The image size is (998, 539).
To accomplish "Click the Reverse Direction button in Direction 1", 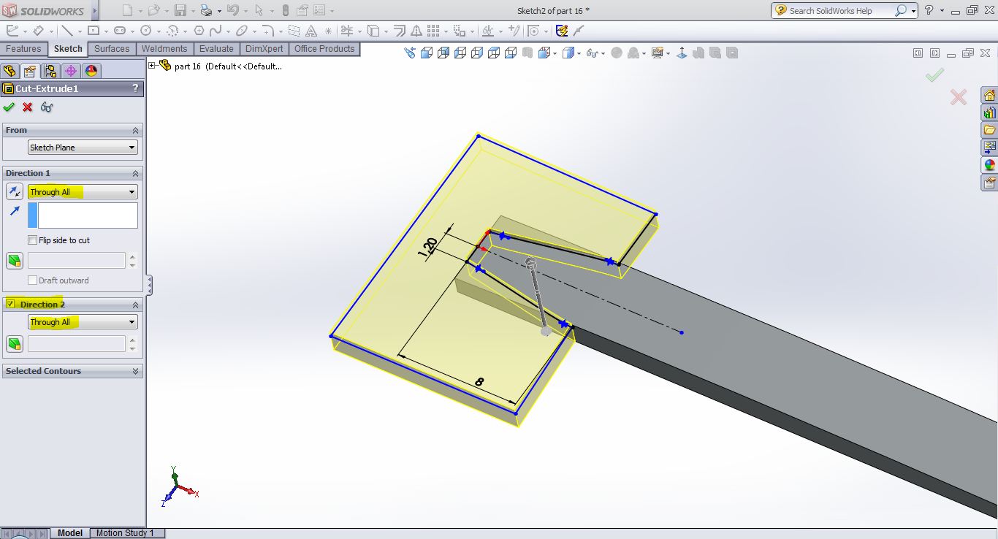I will pyautogui.click(x=15, y=191).
